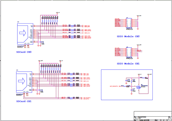172x121 pixels.
Task: Click the ground symbol under SDIO CH0 header
Action: click(138, 29)
